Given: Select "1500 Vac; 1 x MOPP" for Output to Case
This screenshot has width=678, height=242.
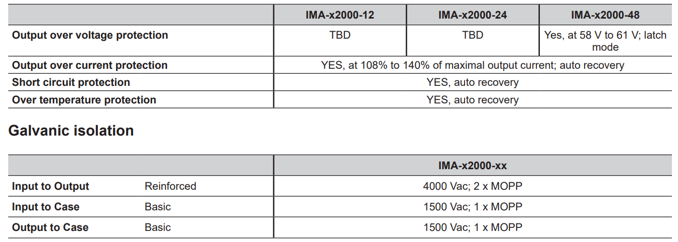Looking at the screenshot, I should pos(472,227).
